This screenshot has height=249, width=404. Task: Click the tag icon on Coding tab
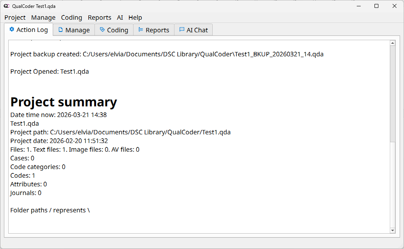click(x=102, y=30)
